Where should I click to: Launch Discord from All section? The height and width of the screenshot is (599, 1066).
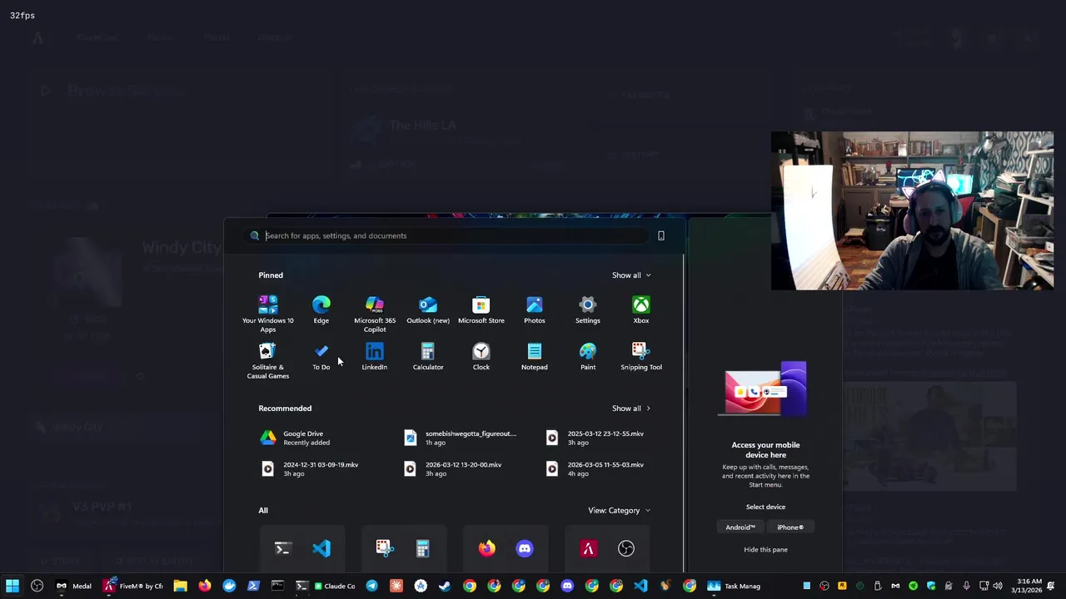[525, 548]
